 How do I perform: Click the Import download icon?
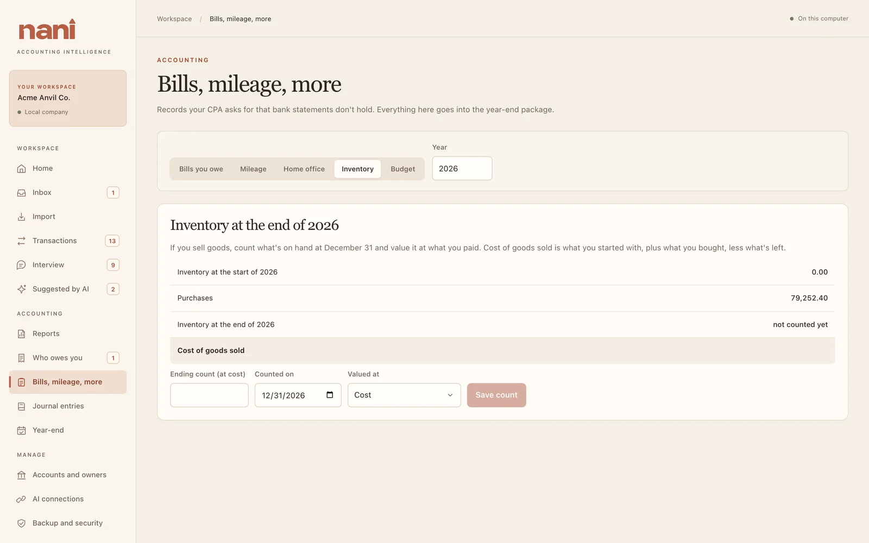21,217
